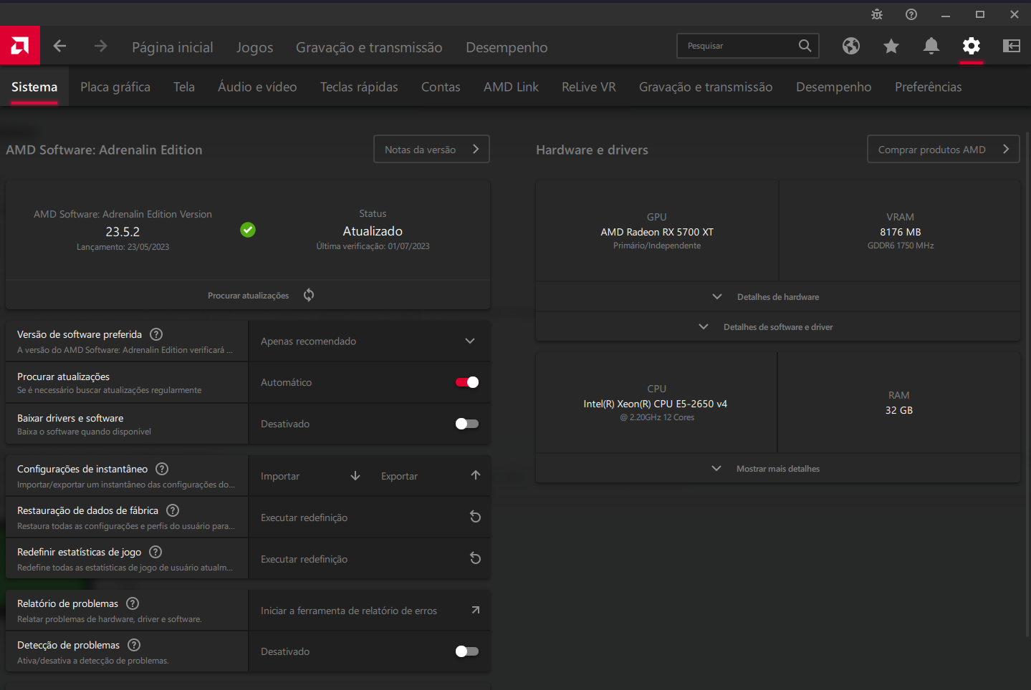Click the external-link arrow for error report tool

(x=476, y=610)
